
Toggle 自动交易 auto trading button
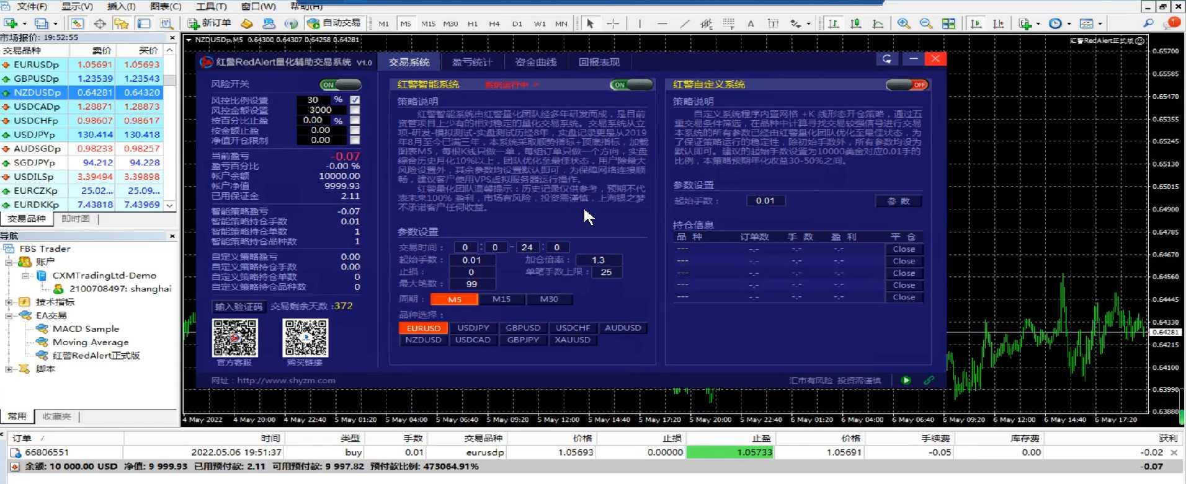(x=334, y=24)
